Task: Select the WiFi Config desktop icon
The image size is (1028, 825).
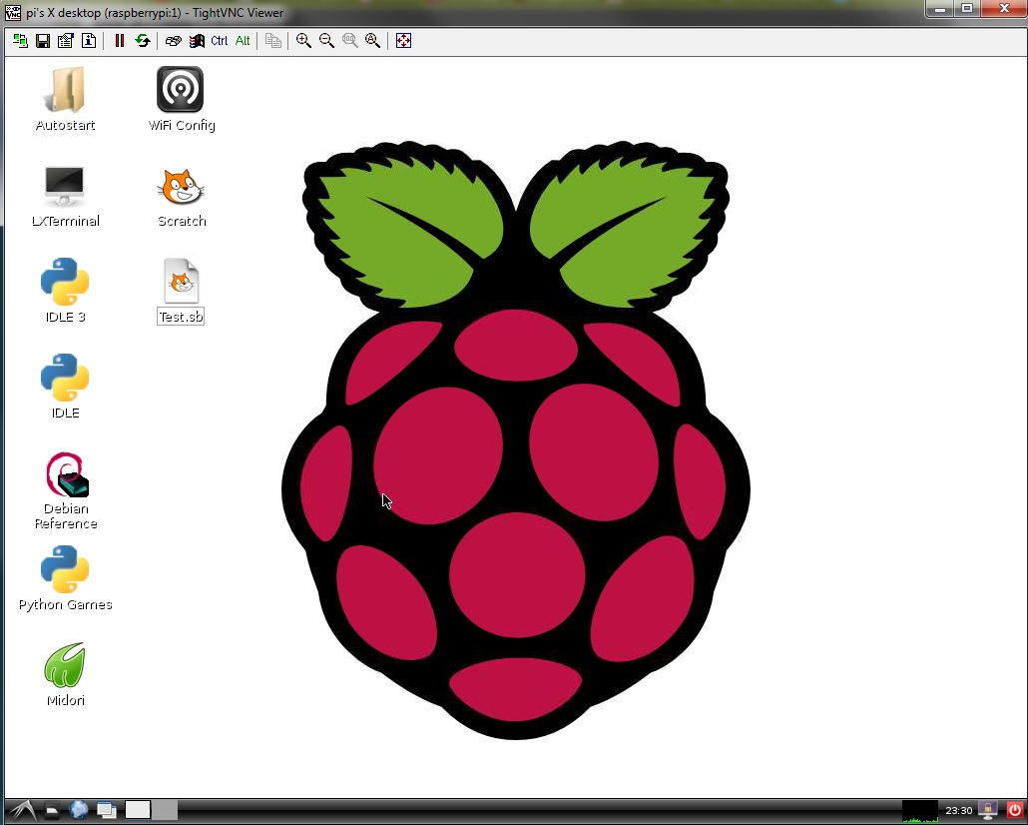Action: 181,89
